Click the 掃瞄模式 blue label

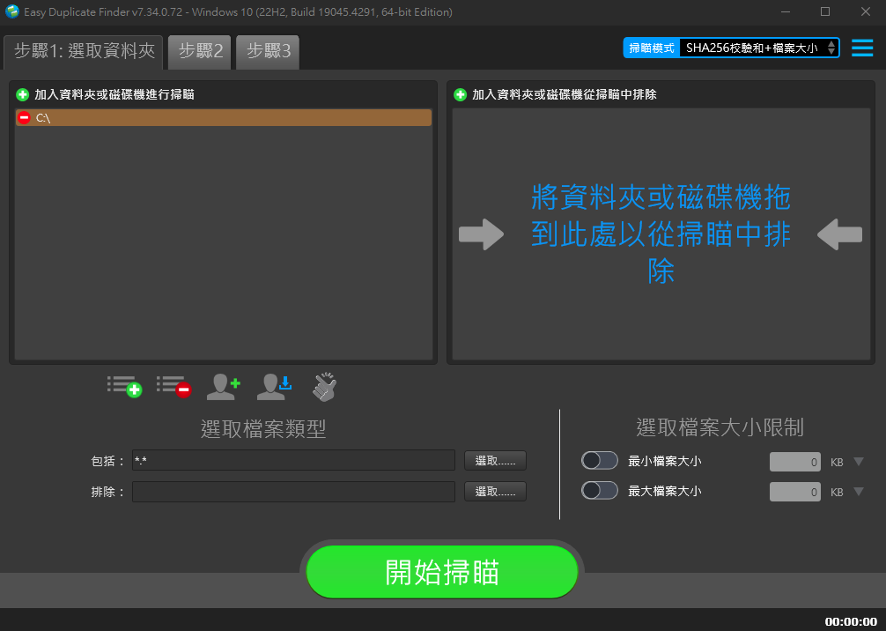tap(652, 48)
